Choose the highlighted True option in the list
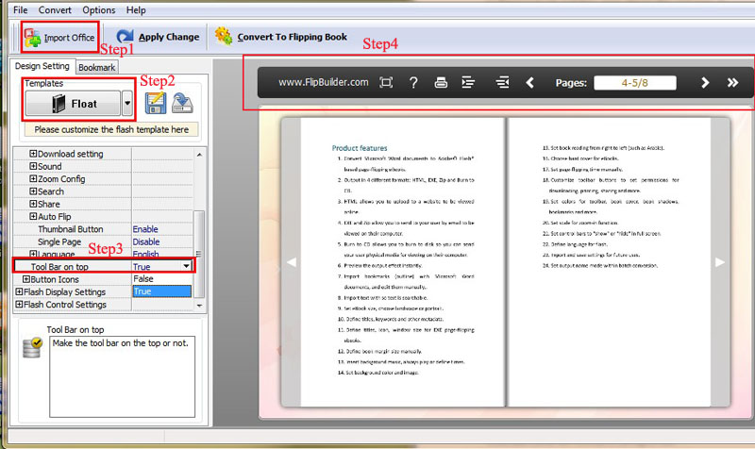The height and width of the screenshot is (449, 755). tap(161, 291)
